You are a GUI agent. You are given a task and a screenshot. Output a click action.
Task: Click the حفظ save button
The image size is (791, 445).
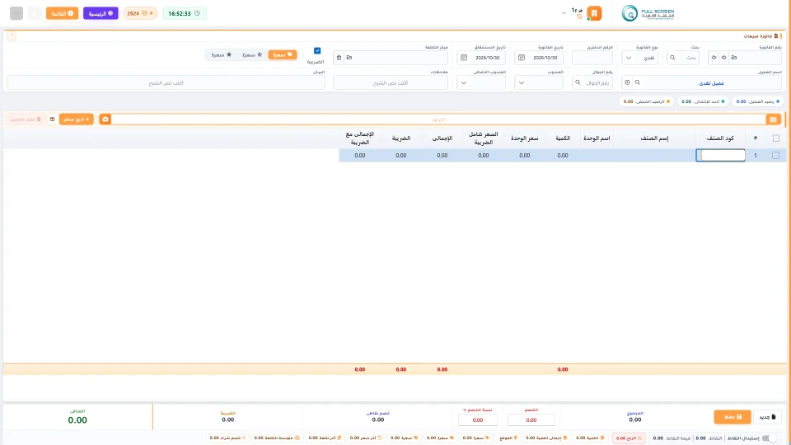pyautogui.click(x=732, y=417)
